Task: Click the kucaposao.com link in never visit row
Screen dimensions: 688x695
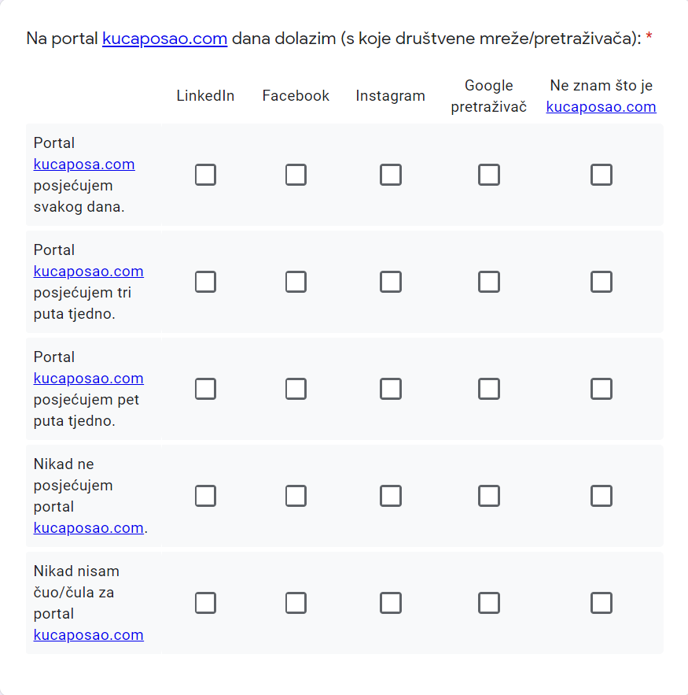Action: coord(88,527)
